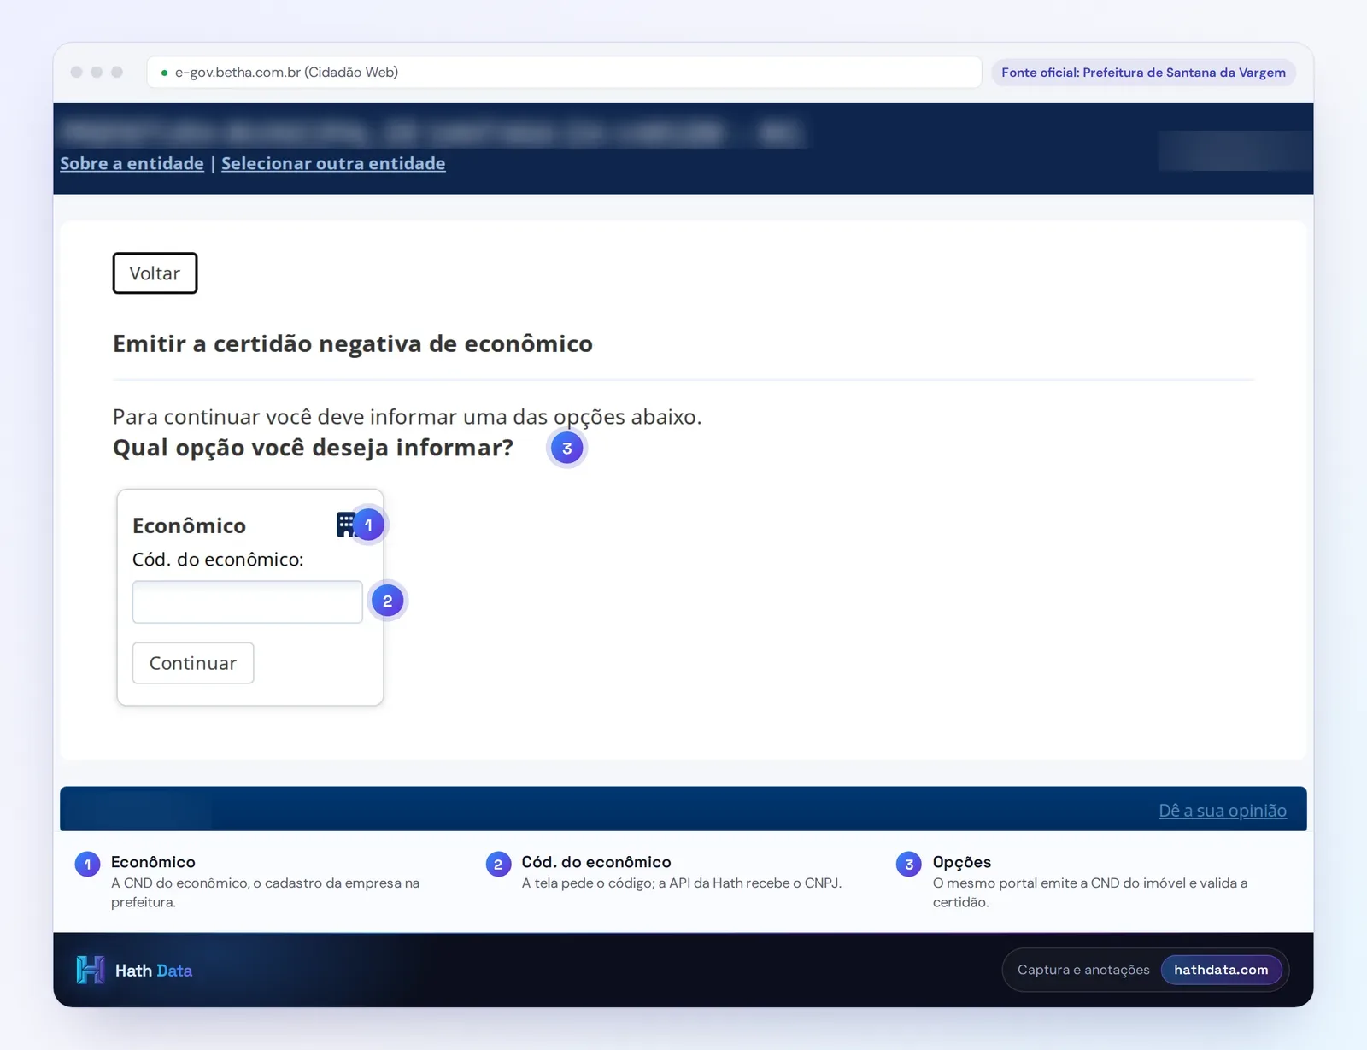This screenshot has height=1050, width=1367.
Task: Select the Cód. do econômico: label
Action: tap(218, 560)
